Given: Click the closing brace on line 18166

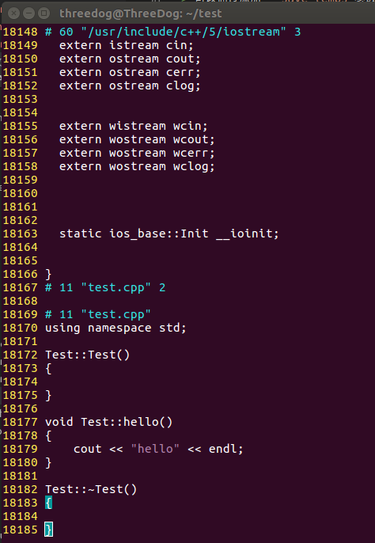Looking at the screenshot, I should [x=48, y=274].
